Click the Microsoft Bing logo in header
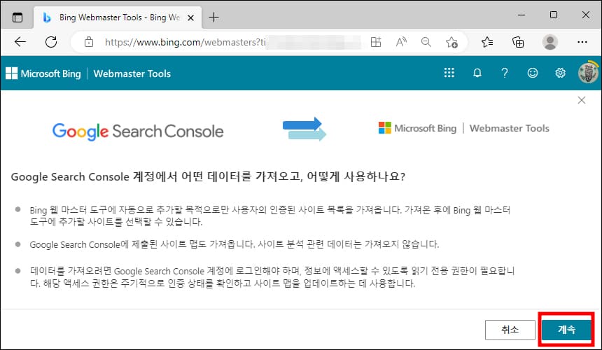 (43, 73)
